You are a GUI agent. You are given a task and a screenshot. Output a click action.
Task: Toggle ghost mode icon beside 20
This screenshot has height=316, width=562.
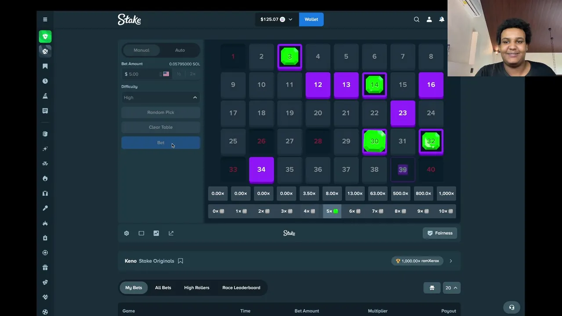(432, 288)
